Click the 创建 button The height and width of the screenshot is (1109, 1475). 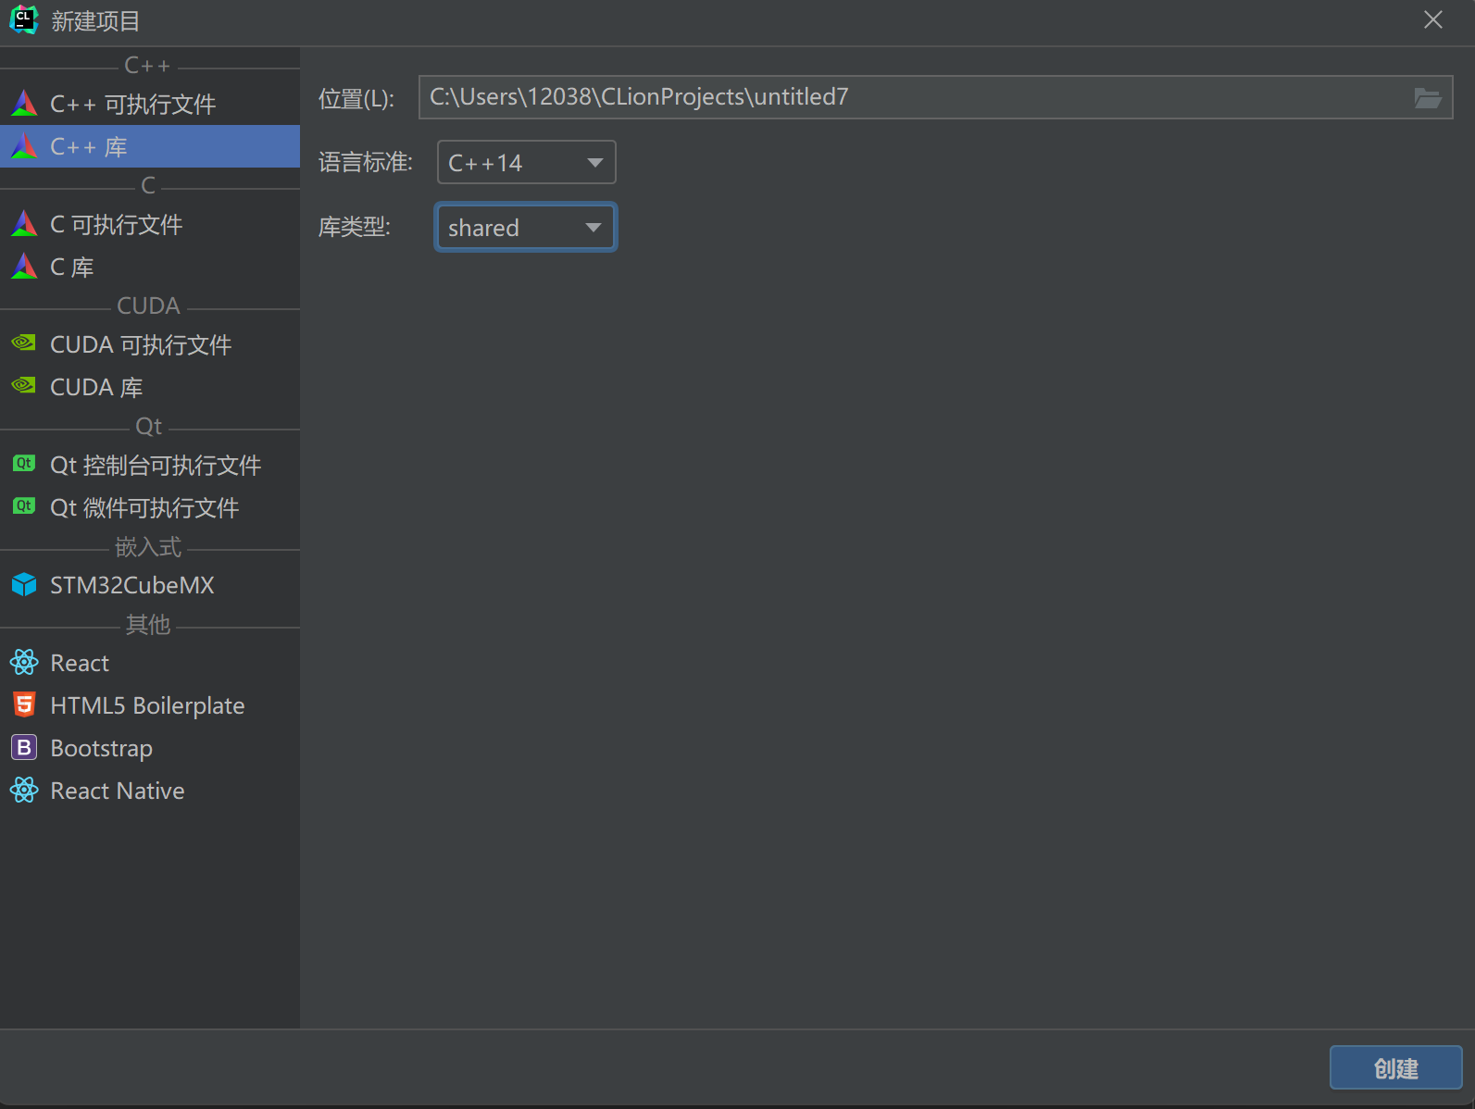tap(1395, 1067)
